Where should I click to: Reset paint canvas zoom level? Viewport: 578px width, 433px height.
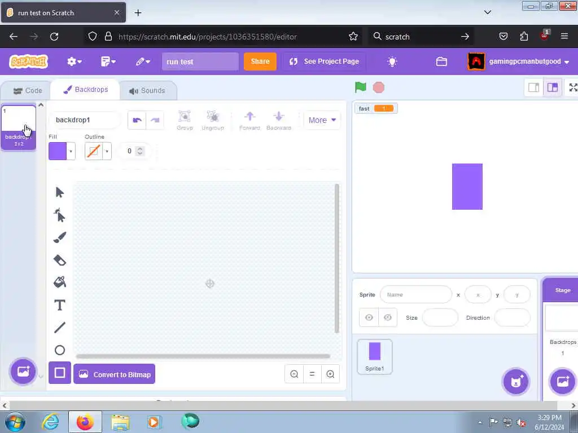point(312,374)
